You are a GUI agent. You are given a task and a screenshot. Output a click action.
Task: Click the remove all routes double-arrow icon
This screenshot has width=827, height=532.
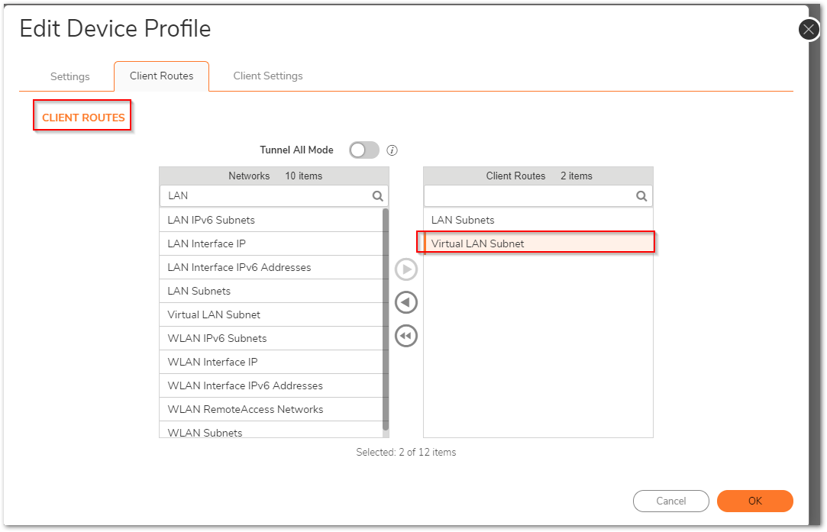click(x=406, y=336)
